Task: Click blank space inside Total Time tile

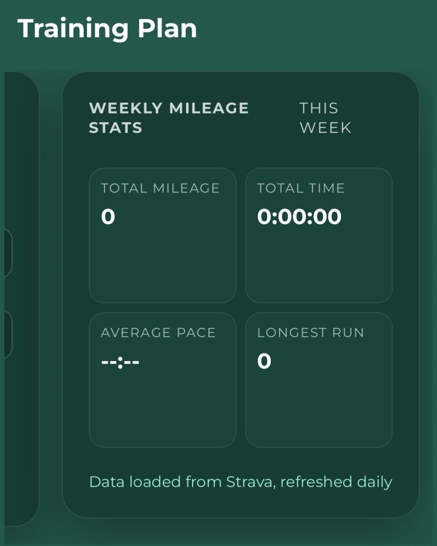Action: [x=319, y=267]
